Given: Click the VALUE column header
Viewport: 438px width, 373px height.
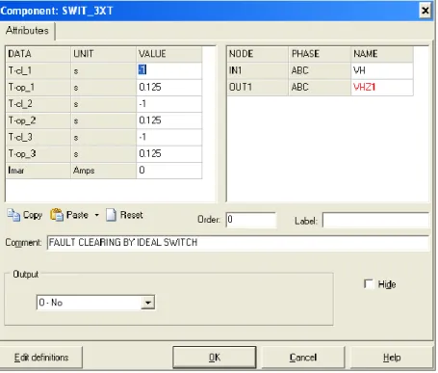Looking at the screenshot, I should (169, 54).
